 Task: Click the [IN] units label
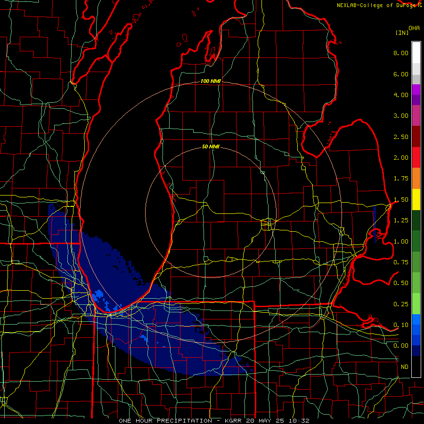pyautogui.click(x=402, y=33)
